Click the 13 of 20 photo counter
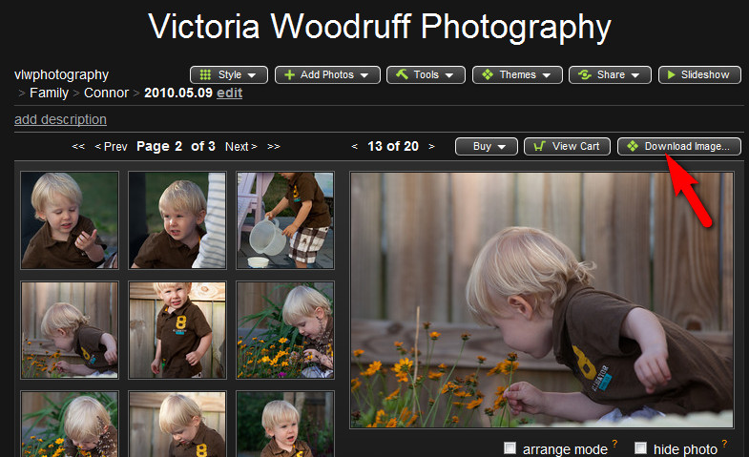749x457 pixels. pyautogui.click(x=393, y=147)
